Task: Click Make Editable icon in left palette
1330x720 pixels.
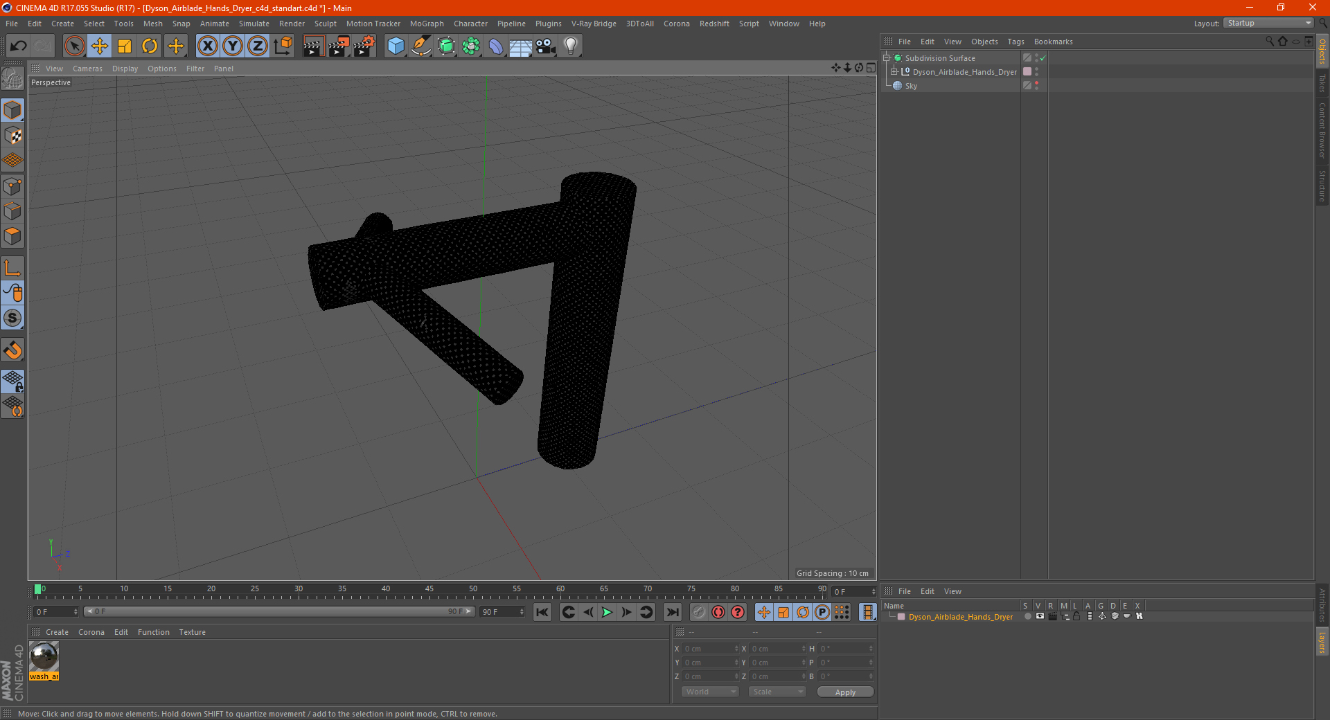Action: 12,78
